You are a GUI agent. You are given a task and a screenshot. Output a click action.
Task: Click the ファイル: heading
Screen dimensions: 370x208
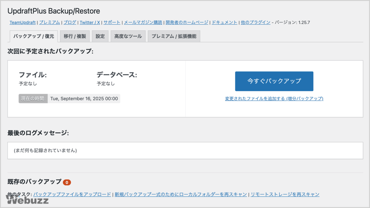click(33, 75)
